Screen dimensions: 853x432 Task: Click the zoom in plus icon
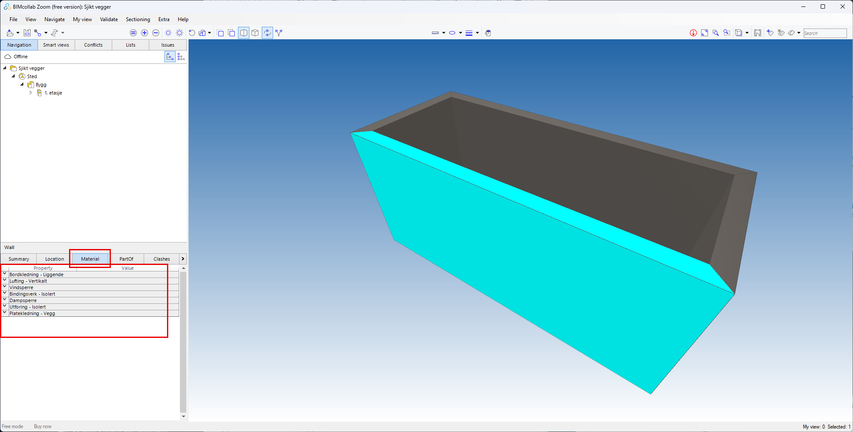pyautogui.click(x=145, y=33)
